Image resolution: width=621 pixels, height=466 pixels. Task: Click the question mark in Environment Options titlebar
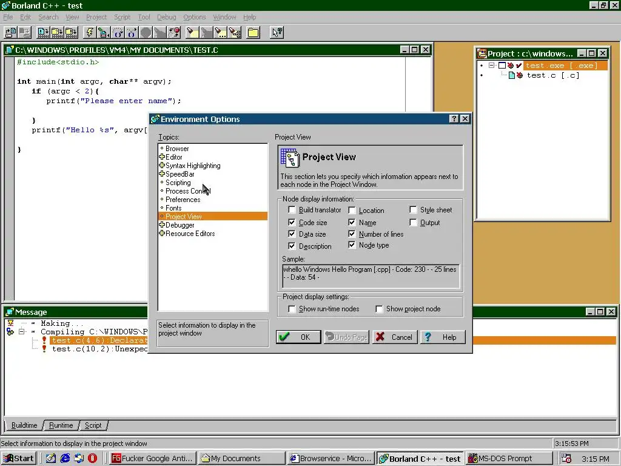click(x=454, y=118)
